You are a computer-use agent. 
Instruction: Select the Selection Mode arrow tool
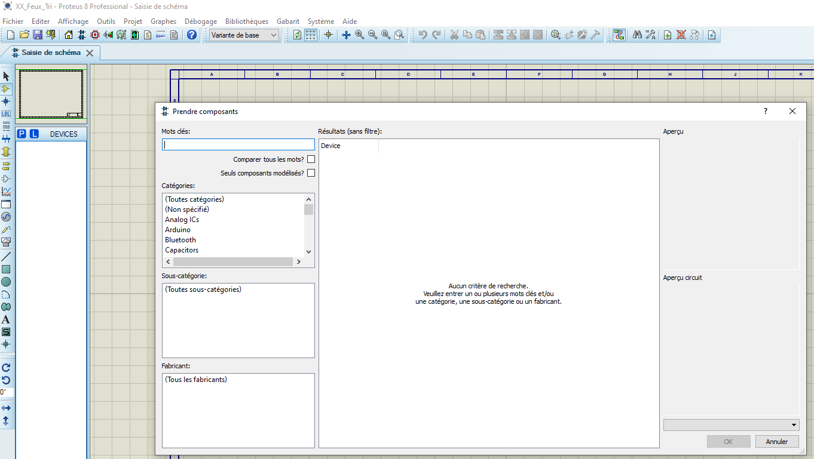coord(6,76)
